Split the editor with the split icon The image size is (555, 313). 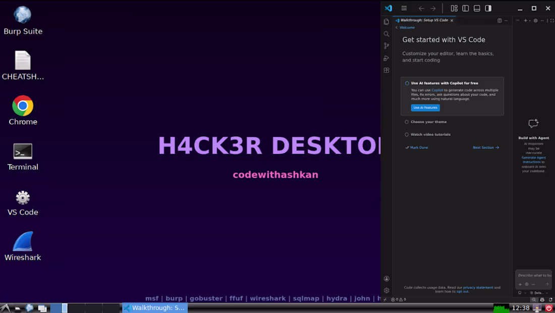(499, 21)
